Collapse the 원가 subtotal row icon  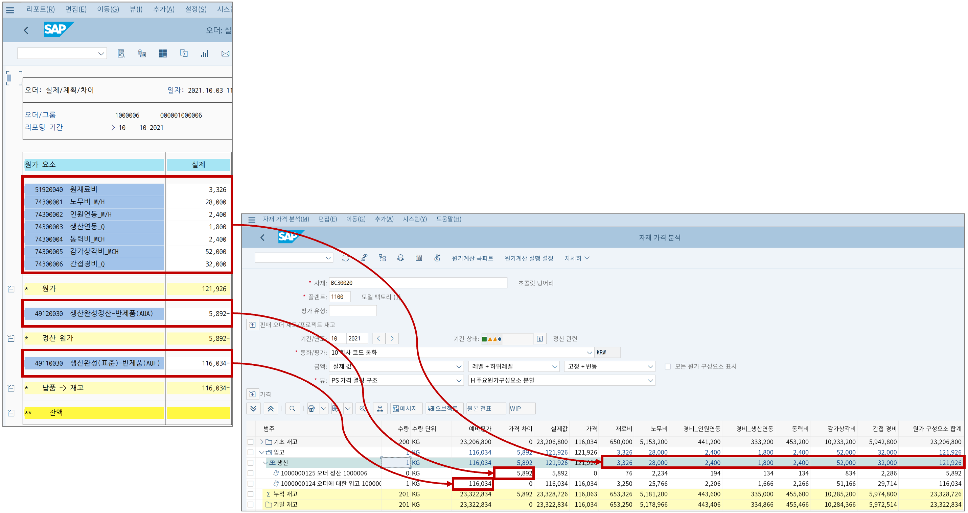11,289
